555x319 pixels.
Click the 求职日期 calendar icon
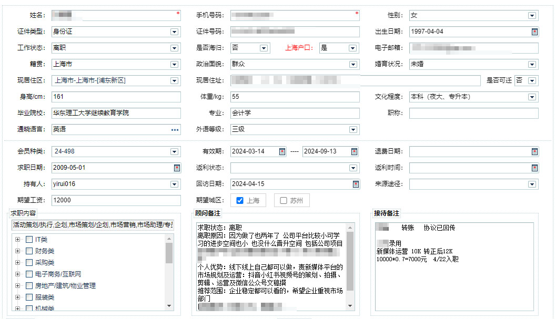(x=177, y=168)
